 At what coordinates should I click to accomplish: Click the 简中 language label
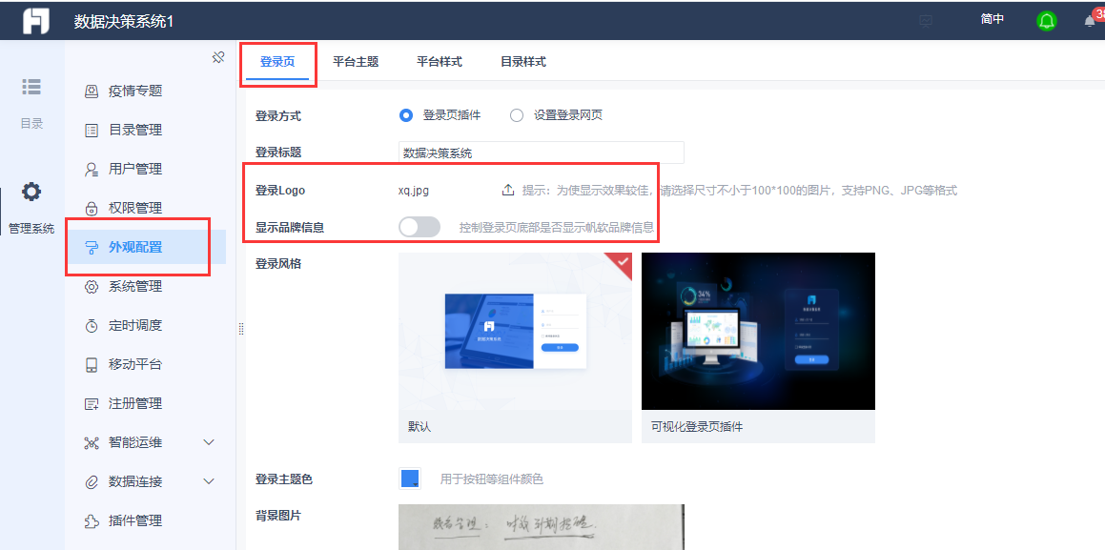[992, 20]
